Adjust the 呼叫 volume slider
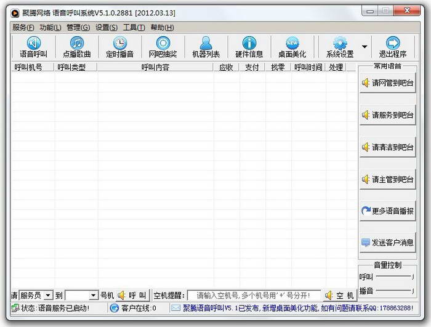 pos(395,277)
